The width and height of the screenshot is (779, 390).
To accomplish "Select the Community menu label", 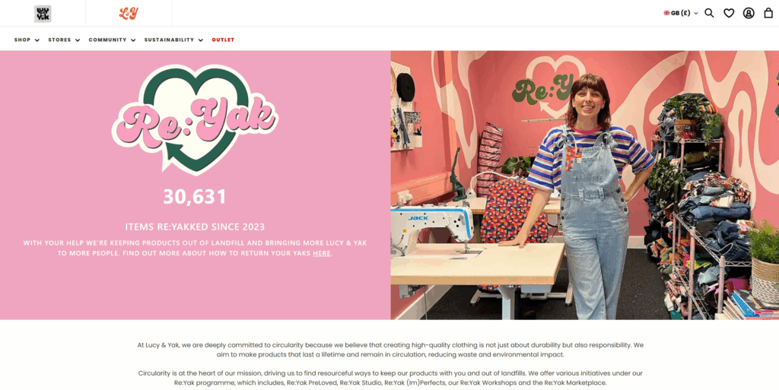I will pos(108,40).
